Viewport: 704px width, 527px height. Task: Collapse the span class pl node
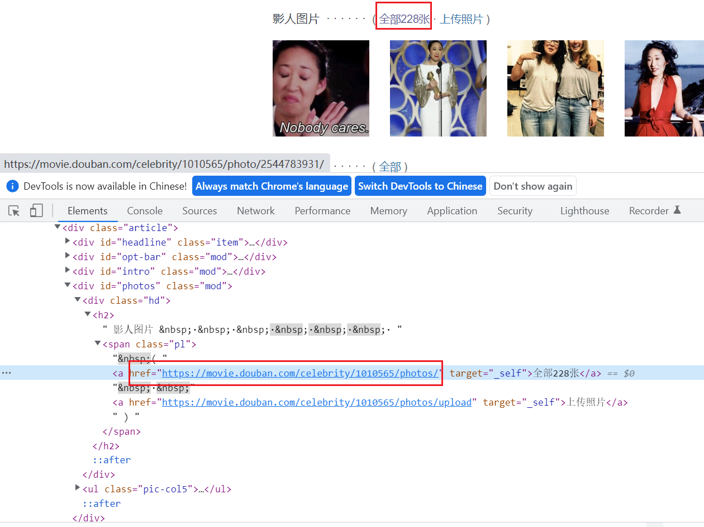[98, 343]
